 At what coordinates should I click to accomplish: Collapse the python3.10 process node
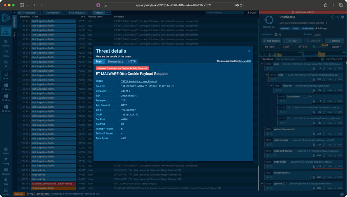tap(262, 183)
